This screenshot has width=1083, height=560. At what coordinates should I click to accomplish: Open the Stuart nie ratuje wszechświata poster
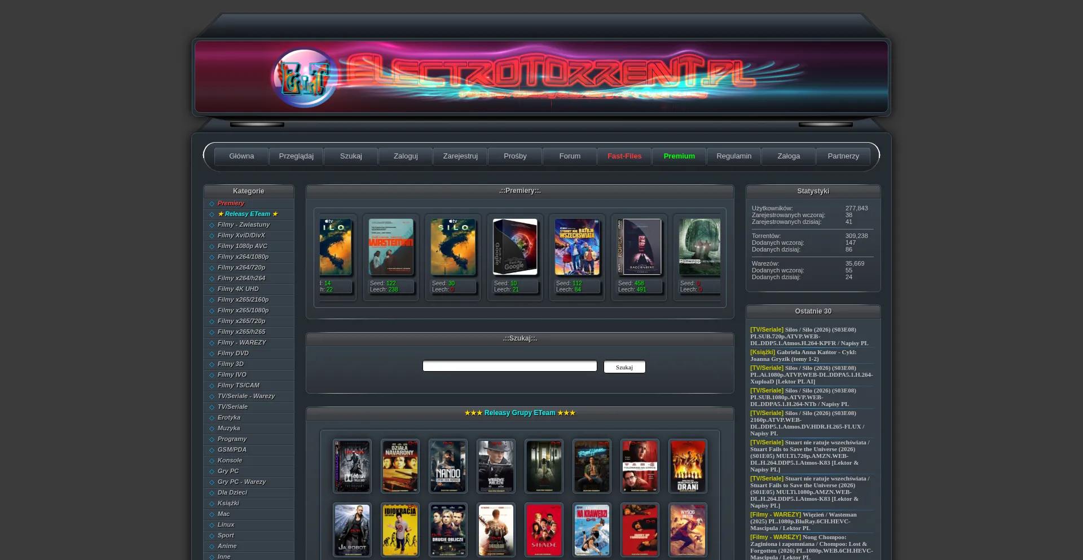click(577, 247)
